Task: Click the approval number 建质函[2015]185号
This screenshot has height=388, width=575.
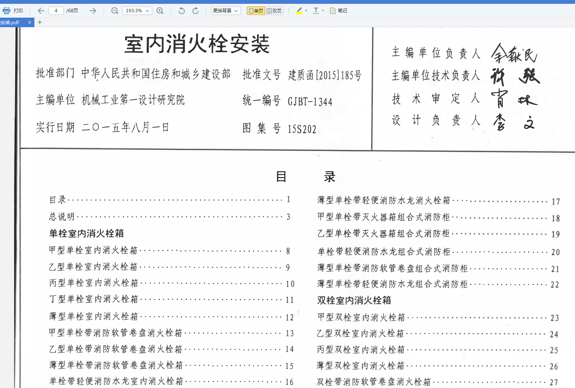Action: tap(325, 75)
